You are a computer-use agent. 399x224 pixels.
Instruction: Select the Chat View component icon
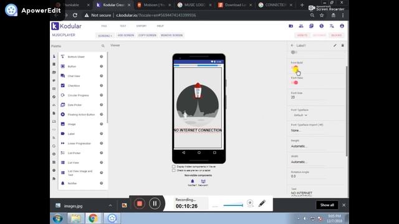pos(62,76)
